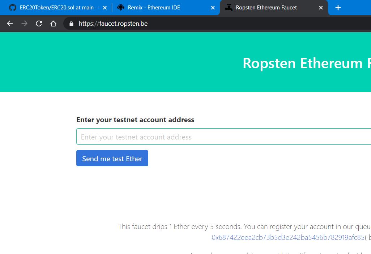The height and width of the screenshot is (254, 371).
Task: Click the faucet favicon on active tab
Action: (229, 8)
